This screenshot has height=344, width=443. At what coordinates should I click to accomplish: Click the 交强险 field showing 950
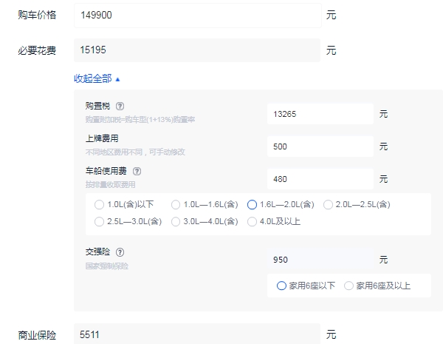coord(320,260)
